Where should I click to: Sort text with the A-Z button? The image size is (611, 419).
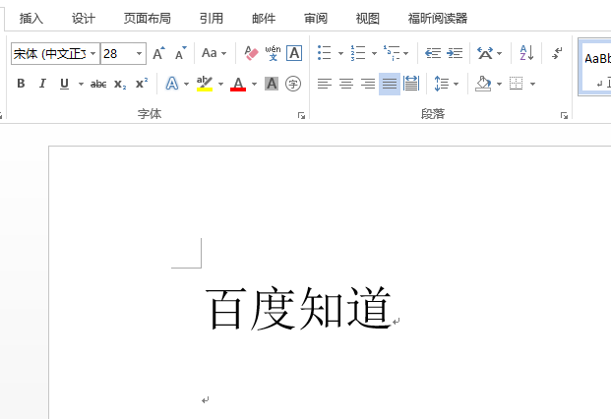pyautogui.click(x=526, y=53)
